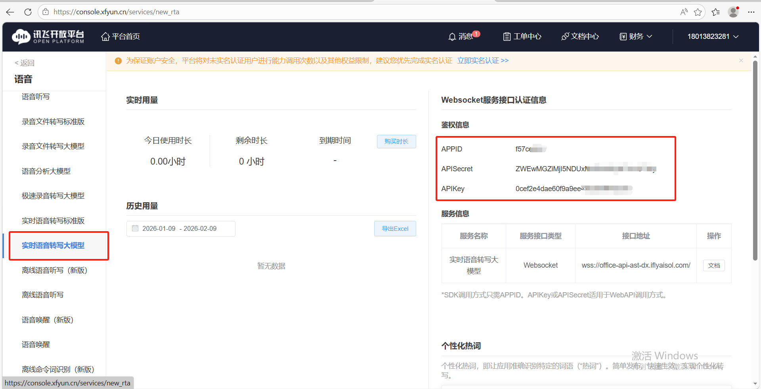Expand the 财务 finance dropdown
This screenshot has height=389, width=761.
[x=636, y=36]
